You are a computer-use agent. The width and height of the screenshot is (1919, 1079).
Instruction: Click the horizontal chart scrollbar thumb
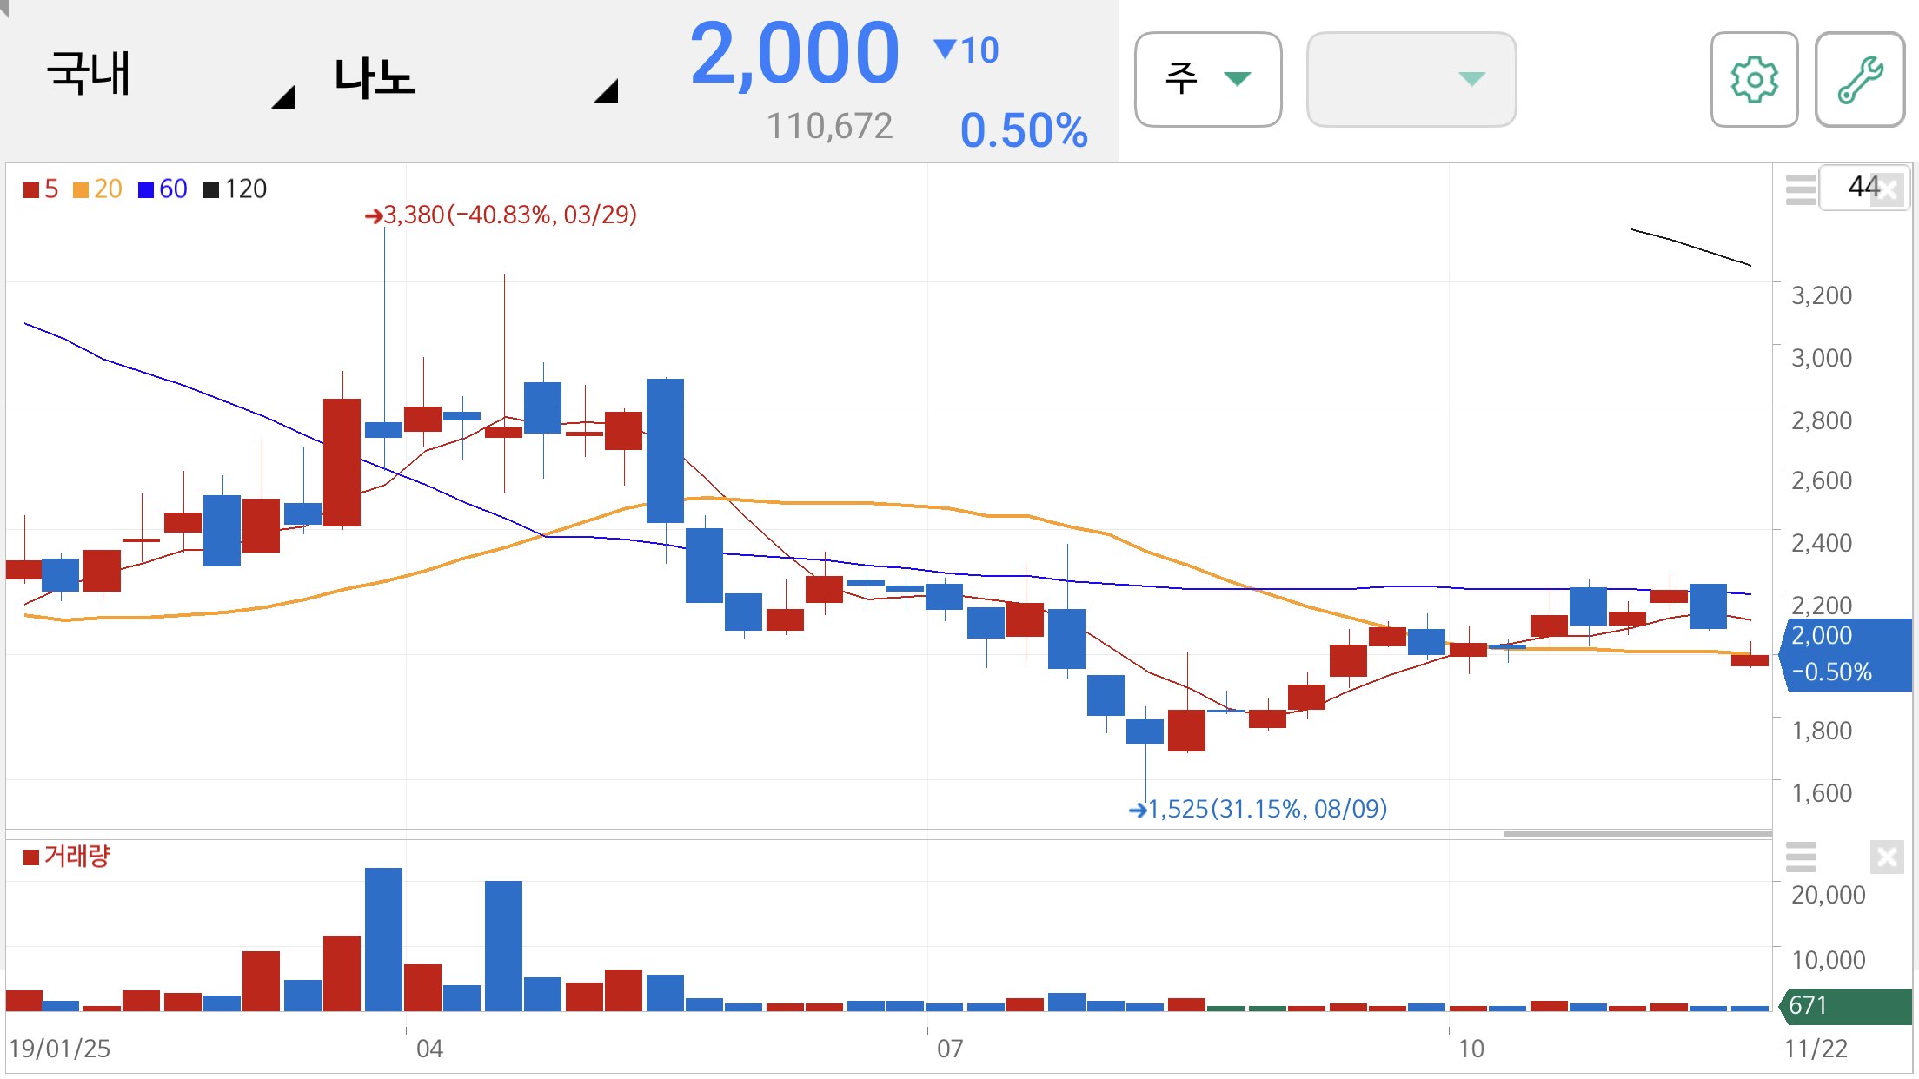click(1637, 834)
